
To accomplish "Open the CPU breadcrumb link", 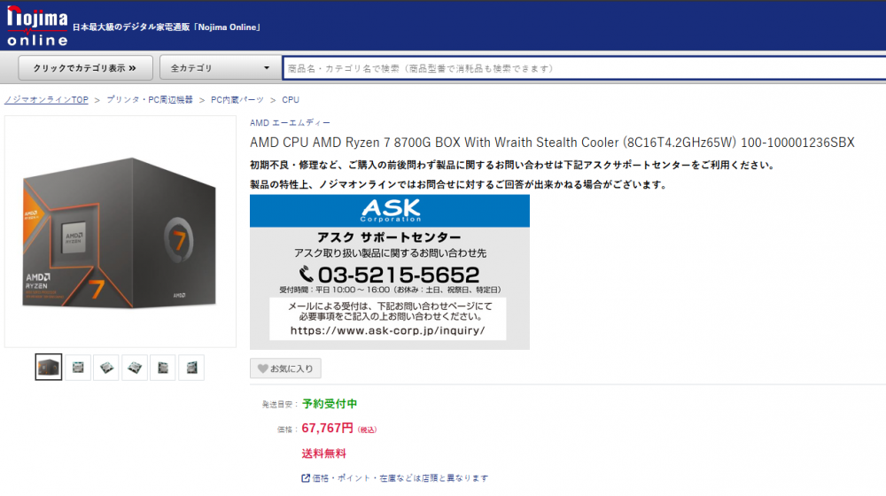I will 291,99.
